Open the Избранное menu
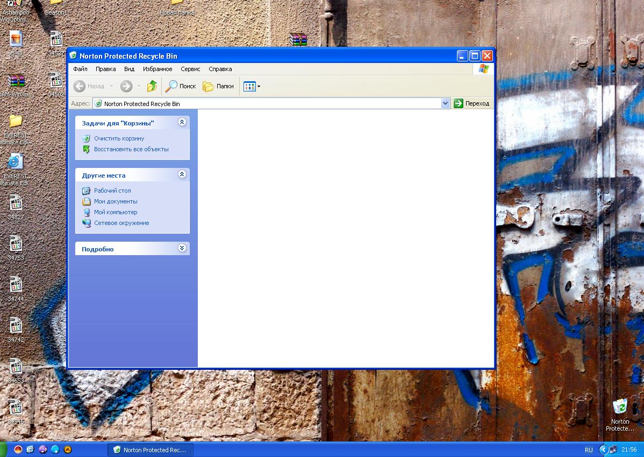644x457 pixels. pyautogui.click(x=158, y=69)
